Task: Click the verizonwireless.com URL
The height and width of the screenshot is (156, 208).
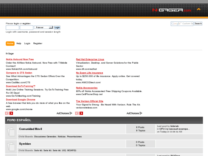Action: (87, 108)
